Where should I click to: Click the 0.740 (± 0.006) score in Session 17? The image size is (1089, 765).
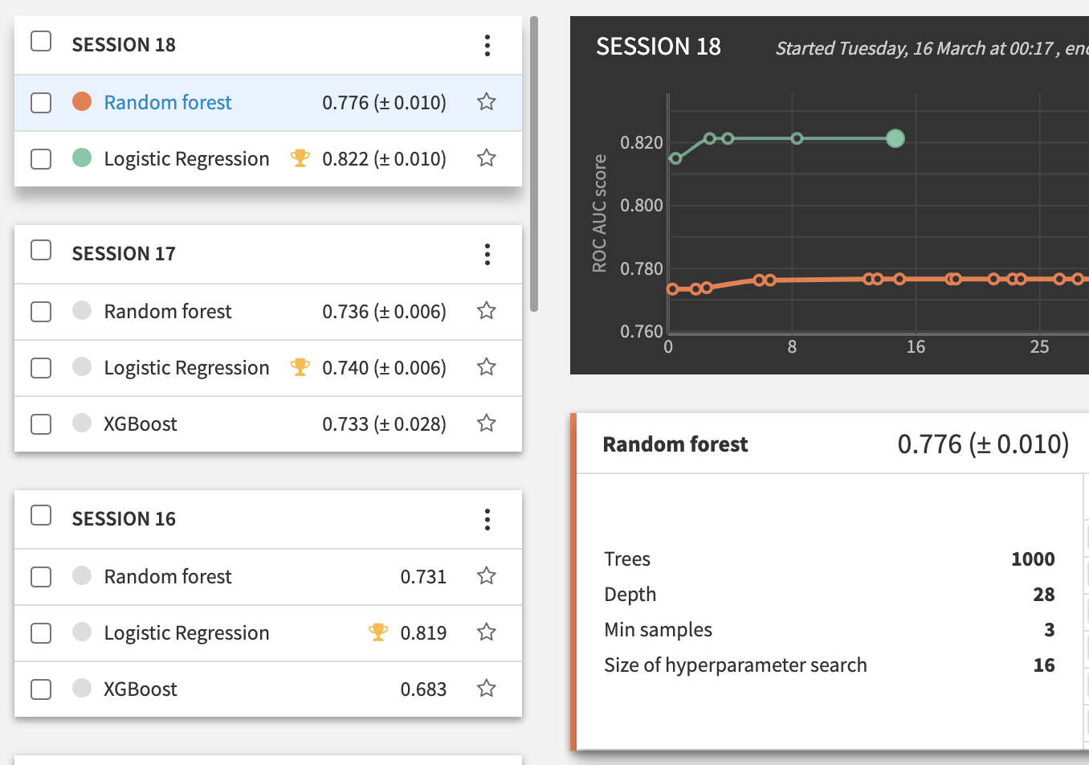pyautogui.click(x=384, y=368)
